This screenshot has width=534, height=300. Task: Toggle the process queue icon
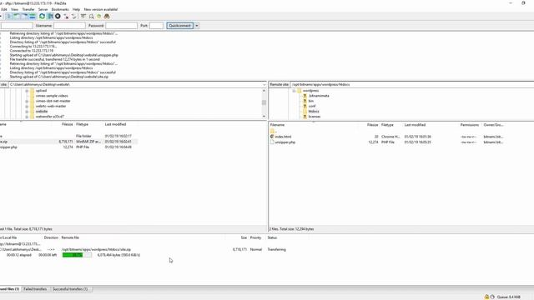tap(50, 17)
